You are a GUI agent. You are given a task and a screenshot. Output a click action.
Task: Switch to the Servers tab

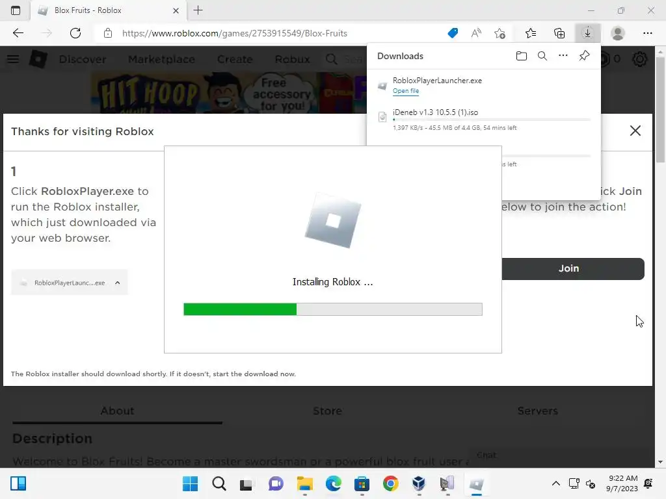537,411
